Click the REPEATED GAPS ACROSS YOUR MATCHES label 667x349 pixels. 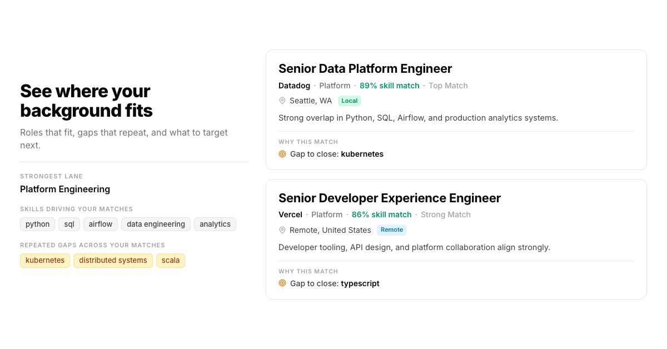[x=92, y=245]
